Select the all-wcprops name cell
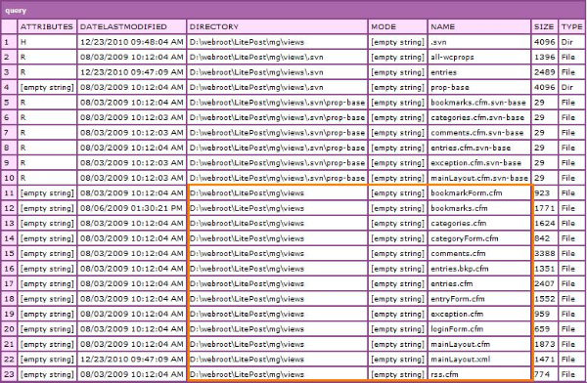Viewport: 587px width, 383px height. [479, 57]
